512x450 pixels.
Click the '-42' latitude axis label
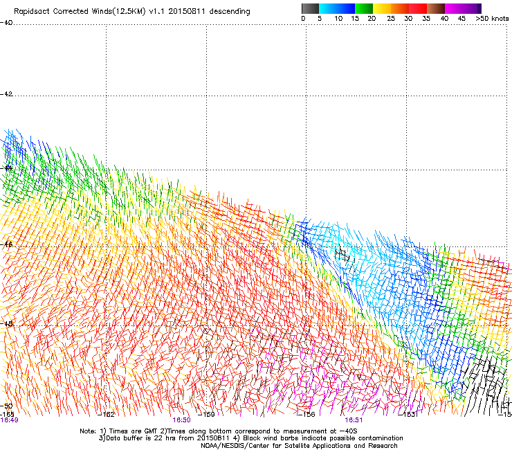6,94
